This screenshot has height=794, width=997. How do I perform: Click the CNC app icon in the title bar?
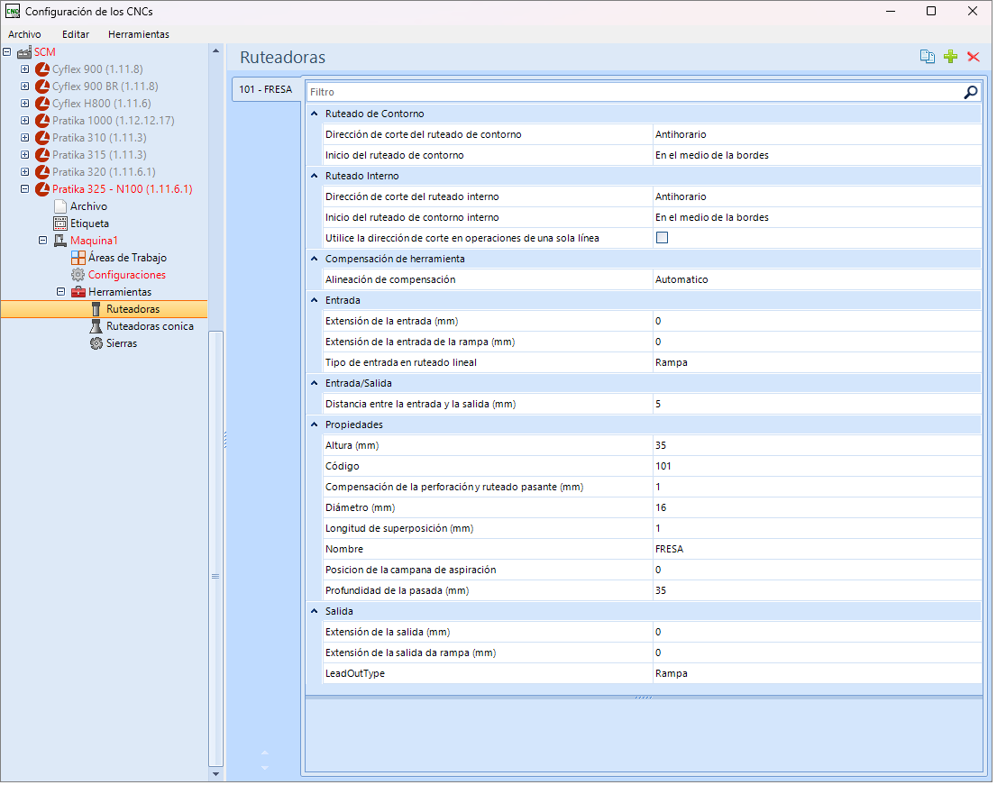pos(12,12)
